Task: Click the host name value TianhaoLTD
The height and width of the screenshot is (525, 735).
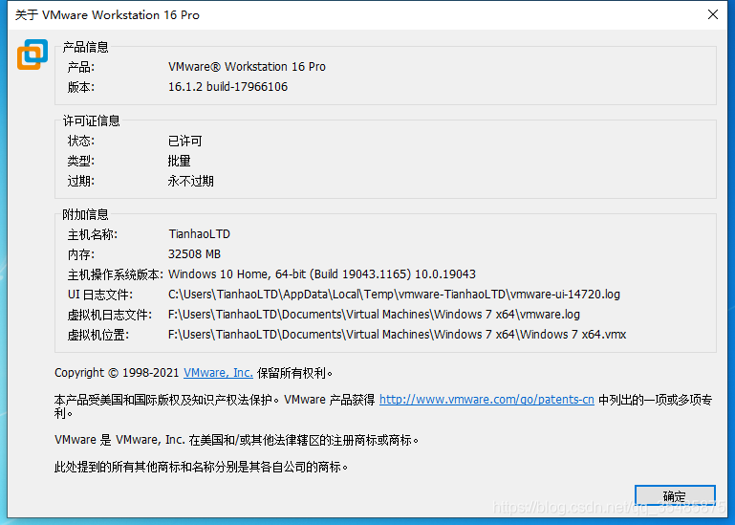Action: pos(199,234)
